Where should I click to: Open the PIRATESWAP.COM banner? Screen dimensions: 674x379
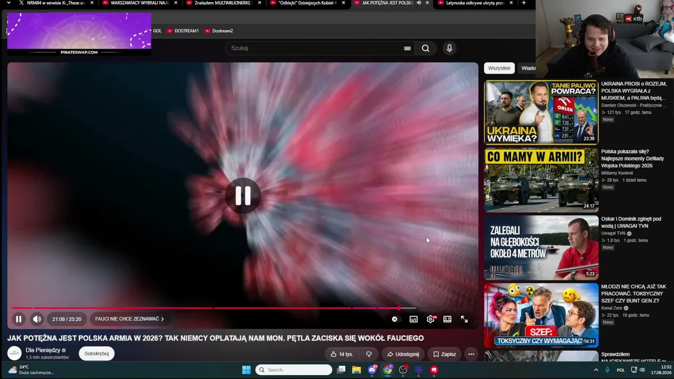coord(79,34)
